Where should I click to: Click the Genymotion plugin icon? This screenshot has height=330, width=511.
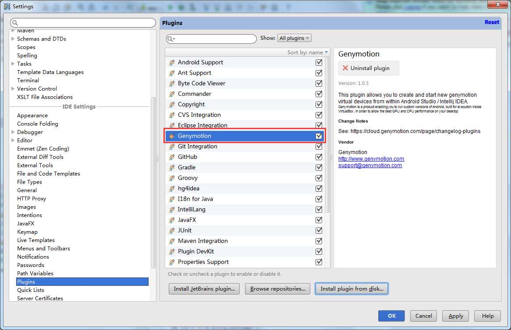(x=172, y=136)
